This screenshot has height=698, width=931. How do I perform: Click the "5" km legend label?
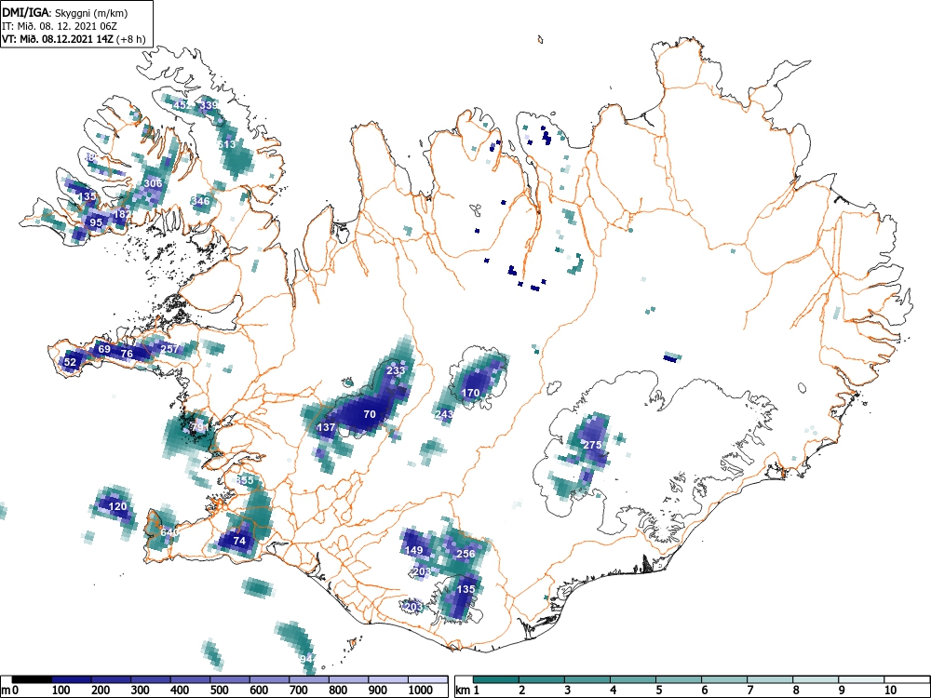click(658, 691)
